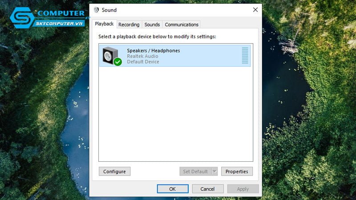The image size is (356, 200).
Task: Click the Apply button
Action: tap(243, 189)
